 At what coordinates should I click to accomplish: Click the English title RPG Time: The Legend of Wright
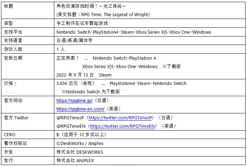(115, 14)
